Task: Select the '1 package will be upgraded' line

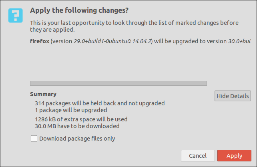Action: 71,110
